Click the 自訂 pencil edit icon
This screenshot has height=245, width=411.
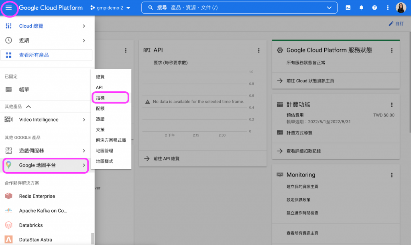[391, 24]
